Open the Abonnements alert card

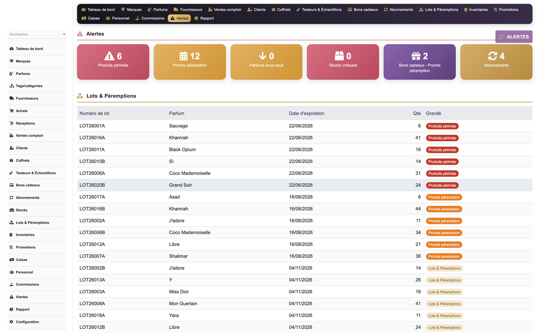pyautogui.click(x=496, y=62)
